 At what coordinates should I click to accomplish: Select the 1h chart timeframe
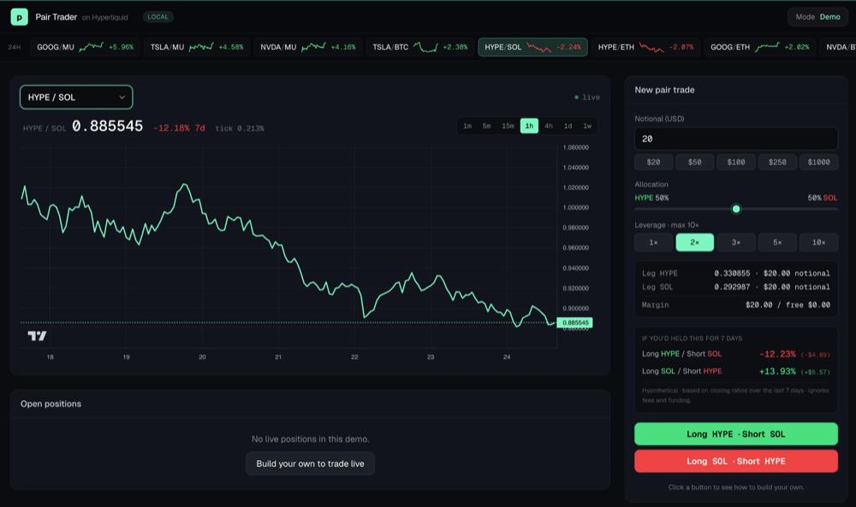point(529,126)
